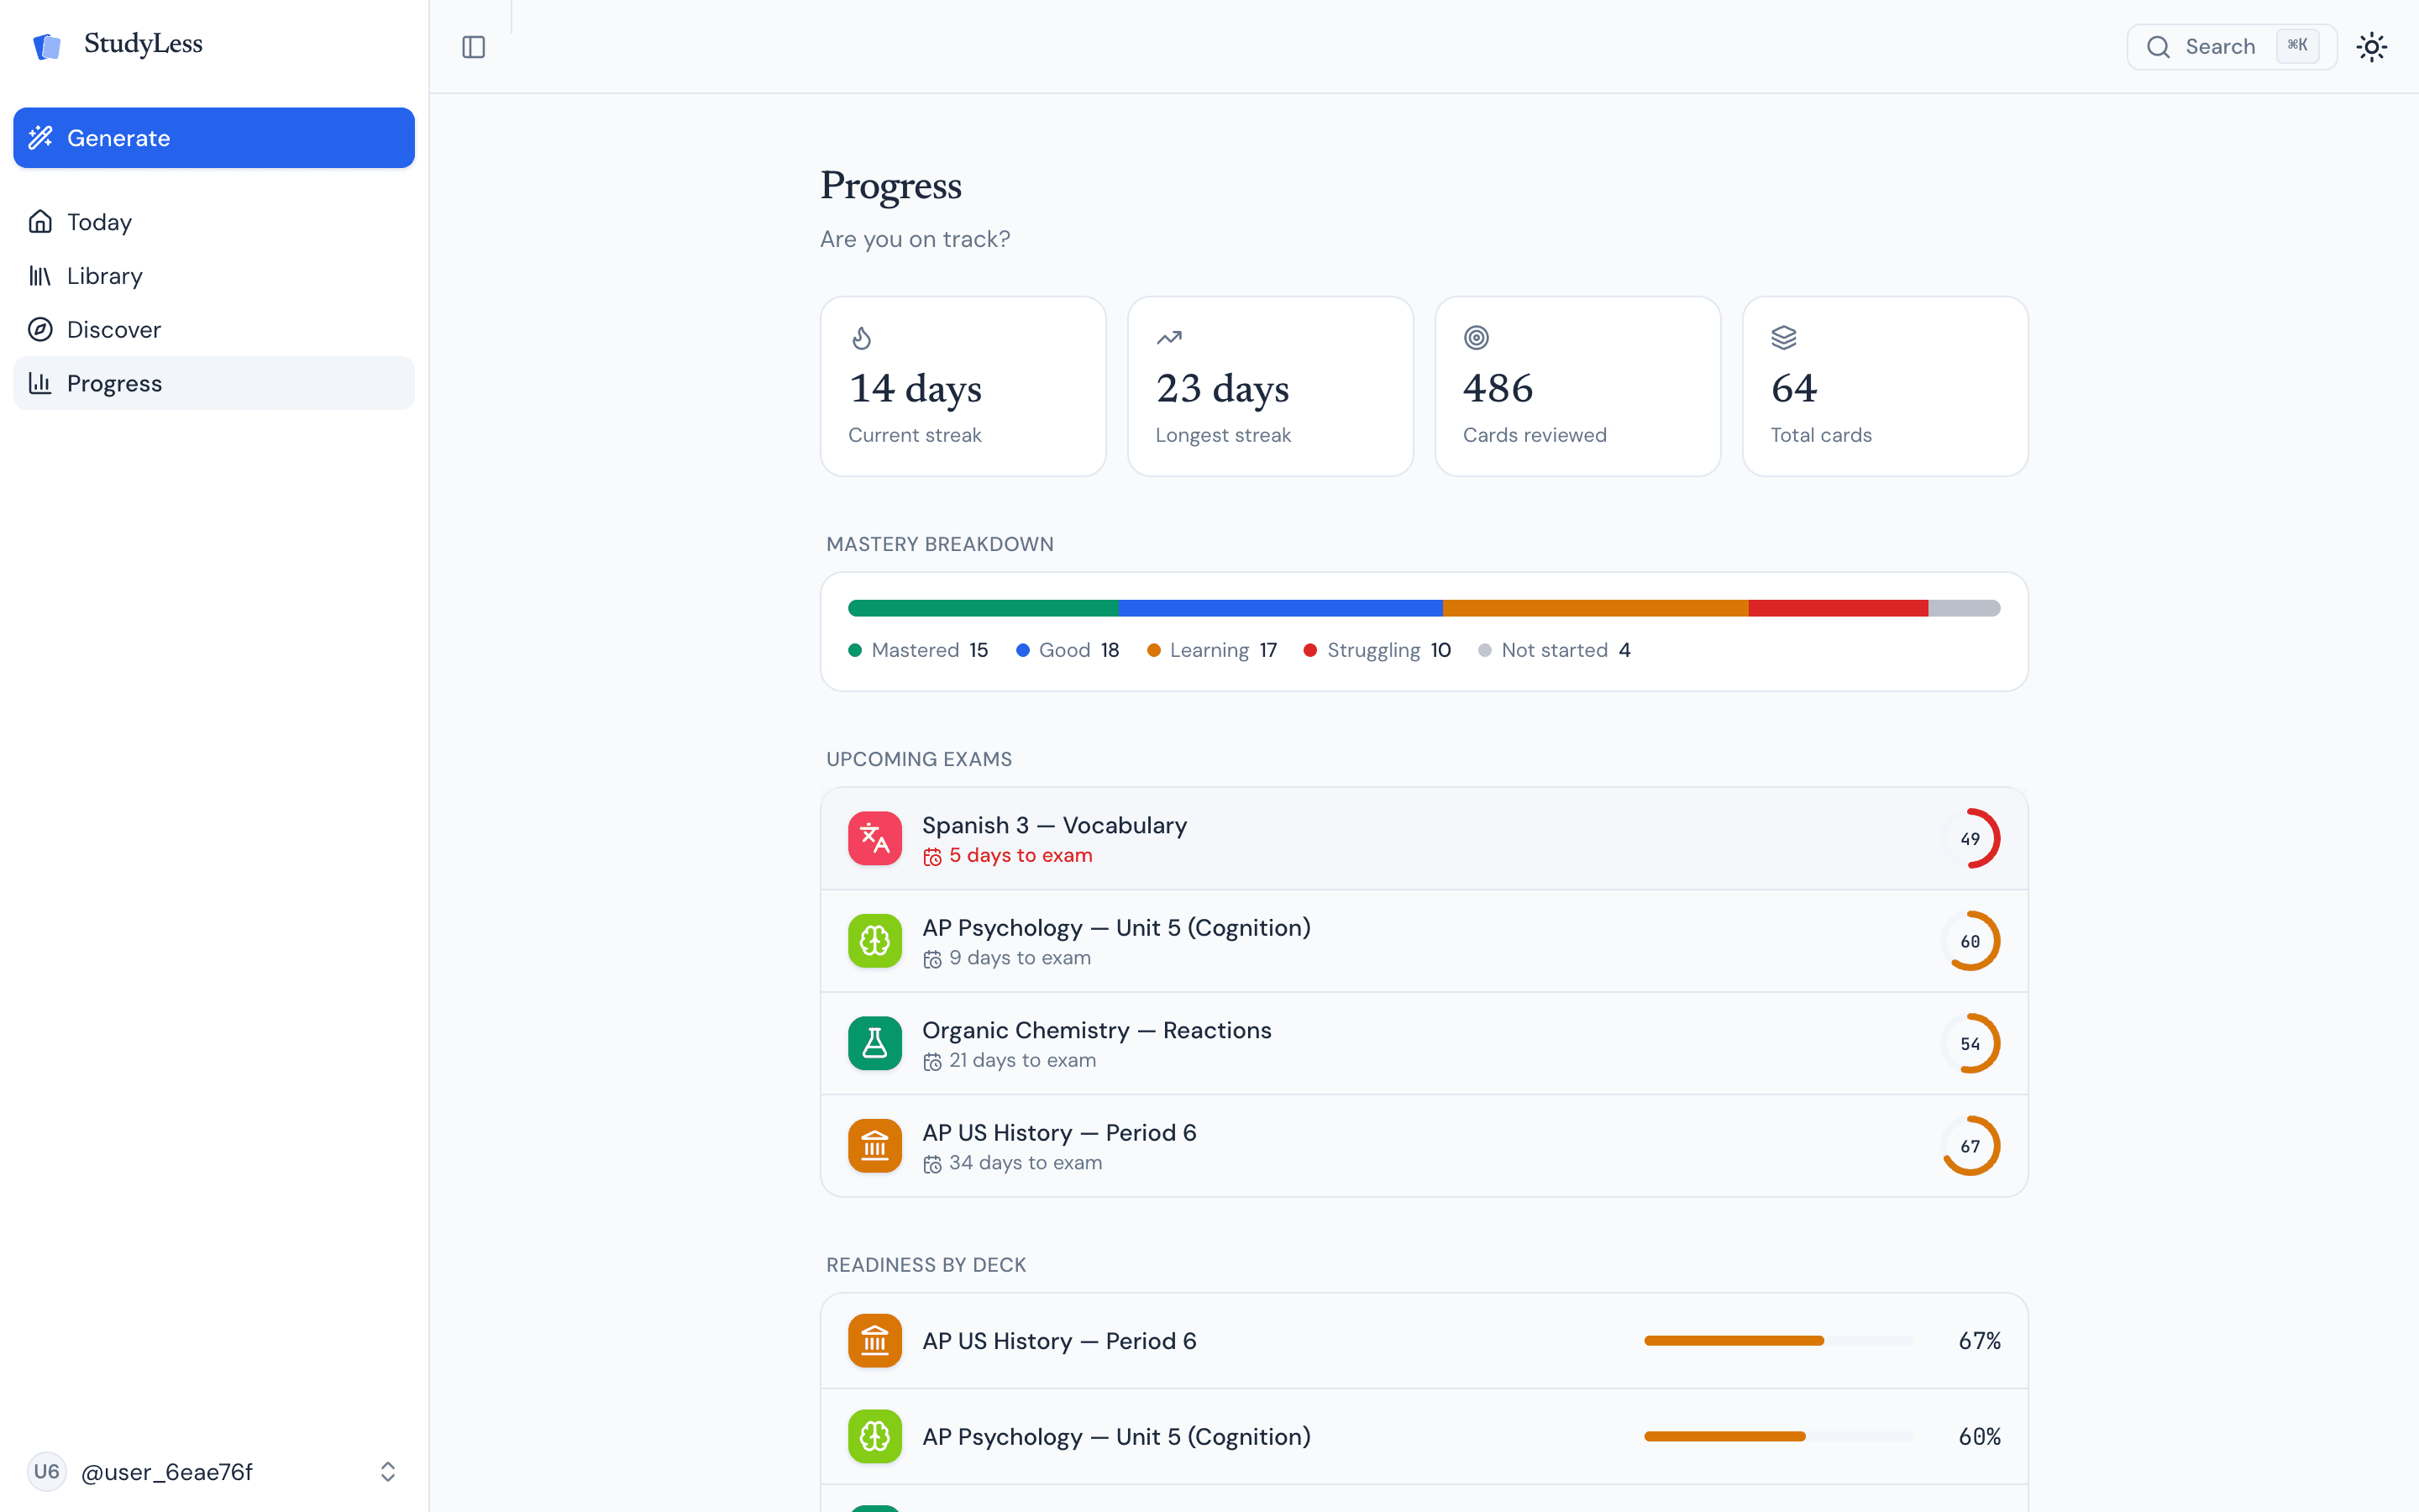Click the StudyLess logo icon

point(47,46)
